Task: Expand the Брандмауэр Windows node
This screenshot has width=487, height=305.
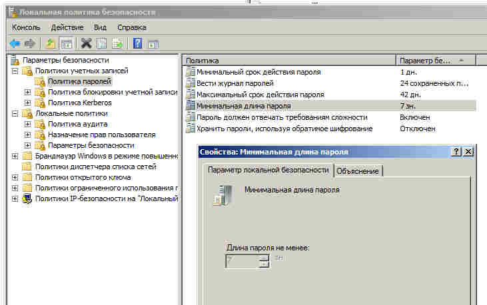Action: click(x=15, y=156)
